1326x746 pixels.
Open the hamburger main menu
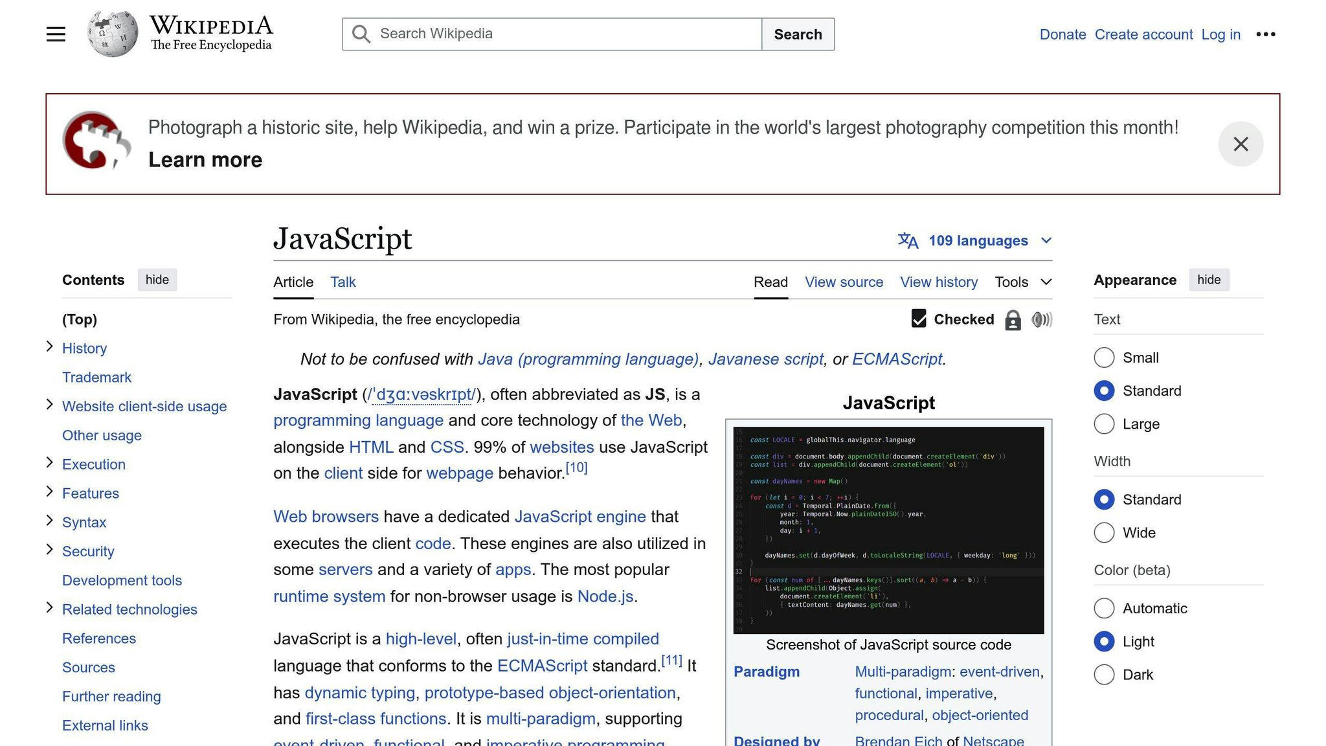click(56, 34)
